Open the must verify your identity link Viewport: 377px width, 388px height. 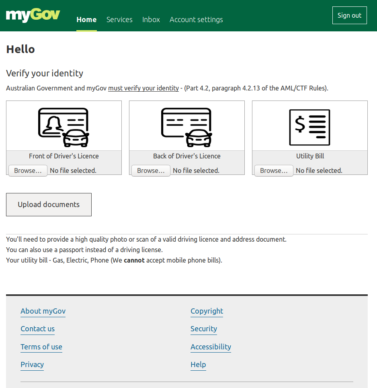[143, 88]
